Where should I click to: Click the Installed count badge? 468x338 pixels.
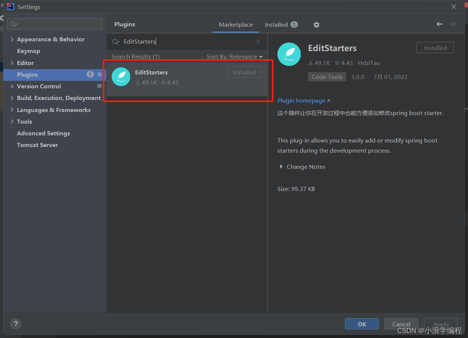294,24
